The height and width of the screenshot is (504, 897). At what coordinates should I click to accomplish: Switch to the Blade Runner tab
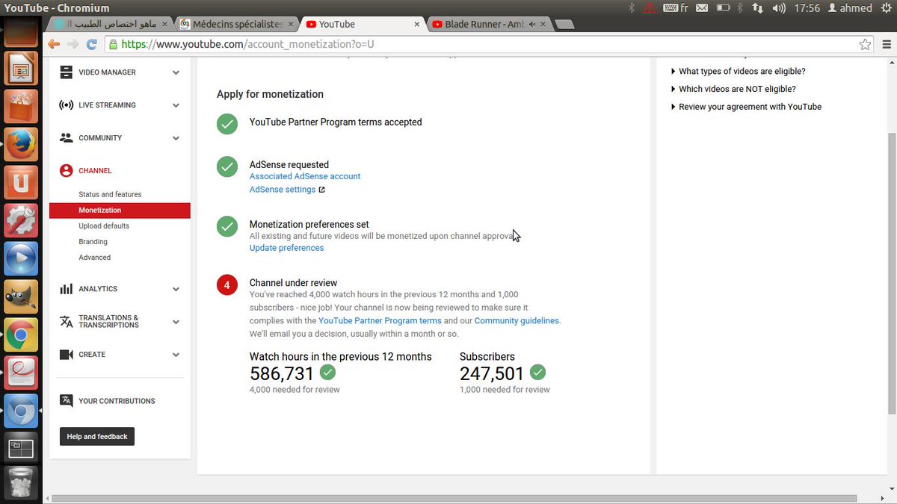(487, 24)
